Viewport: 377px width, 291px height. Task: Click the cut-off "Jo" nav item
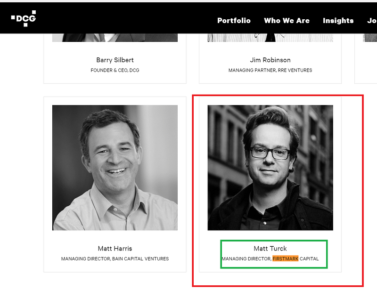pyautogui.click(x=371, y=21)
